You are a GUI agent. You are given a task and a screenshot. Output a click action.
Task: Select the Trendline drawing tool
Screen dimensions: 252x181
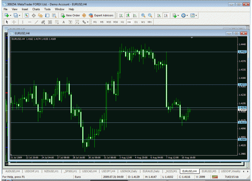[36, 22]
